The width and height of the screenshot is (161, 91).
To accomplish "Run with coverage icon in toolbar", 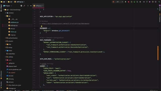I will tap(131, 2).
